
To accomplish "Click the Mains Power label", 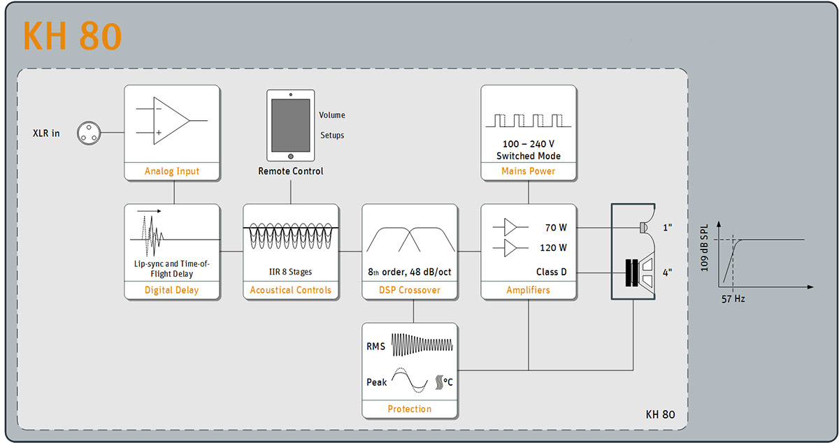I will [529, 171].
